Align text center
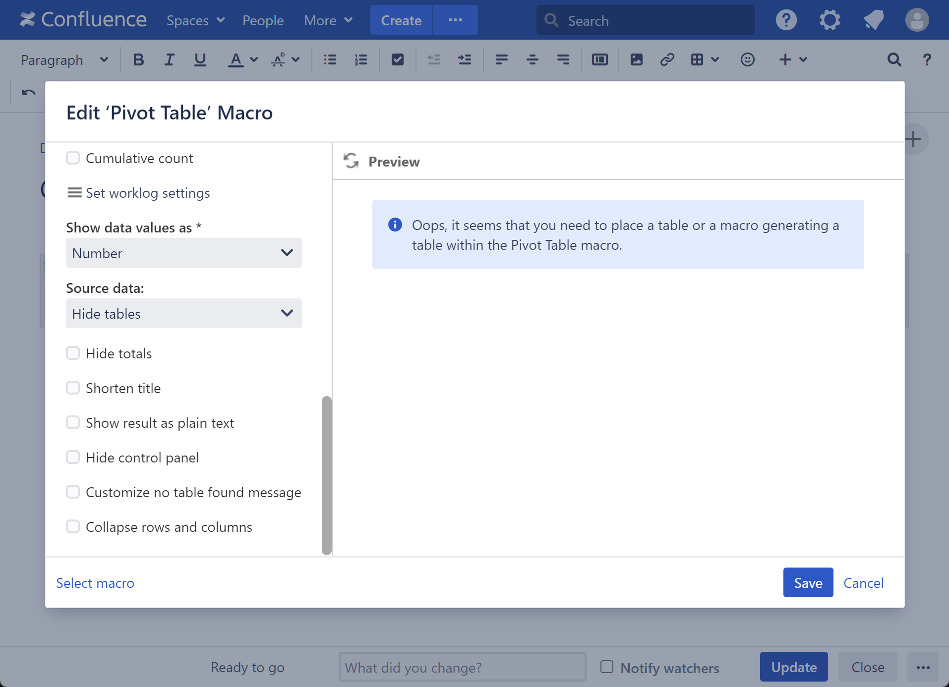 [533, 60]
